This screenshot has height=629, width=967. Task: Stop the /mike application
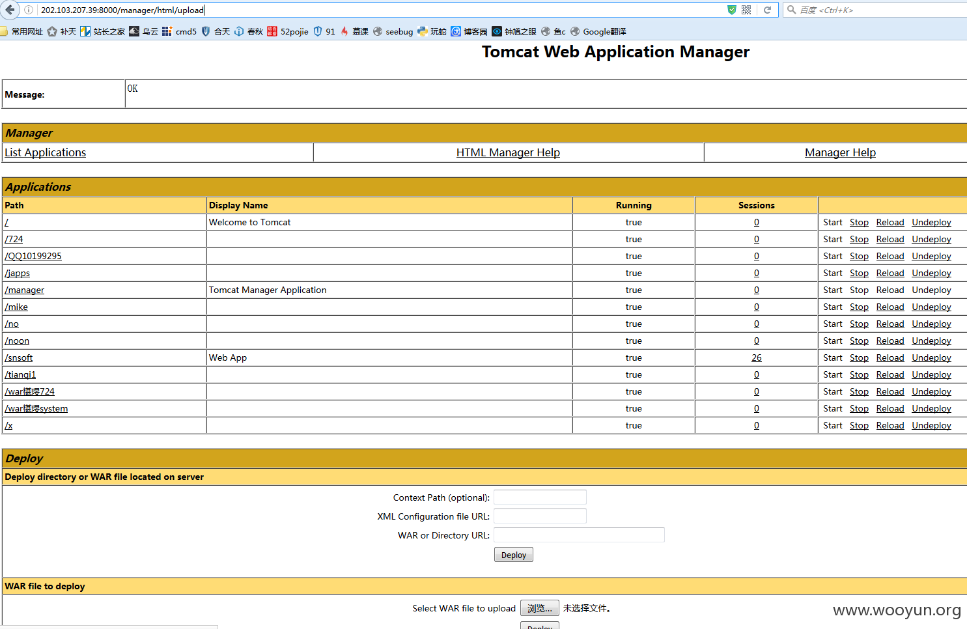[x=859, y=307]
